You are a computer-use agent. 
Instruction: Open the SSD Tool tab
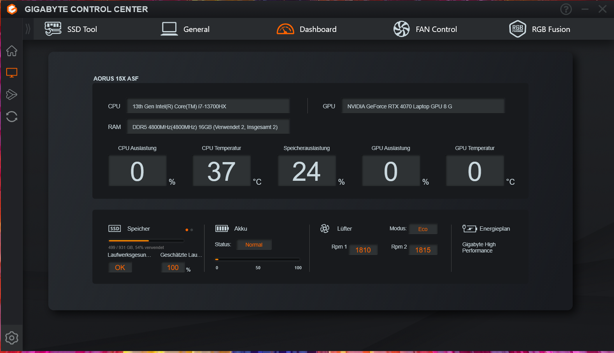[x=71, y=29]
